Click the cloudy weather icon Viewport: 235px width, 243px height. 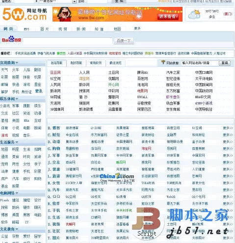click(x=194, y=14)
